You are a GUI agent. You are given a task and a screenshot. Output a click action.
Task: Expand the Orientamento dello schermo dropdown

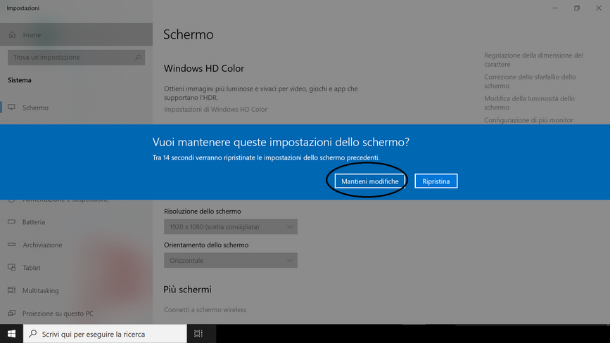pos(231,260)
